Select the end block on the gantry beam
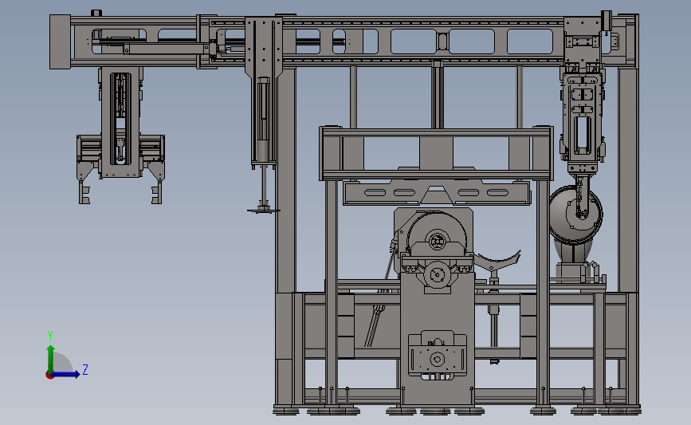 pyautogui.click(x=60, y=42)
